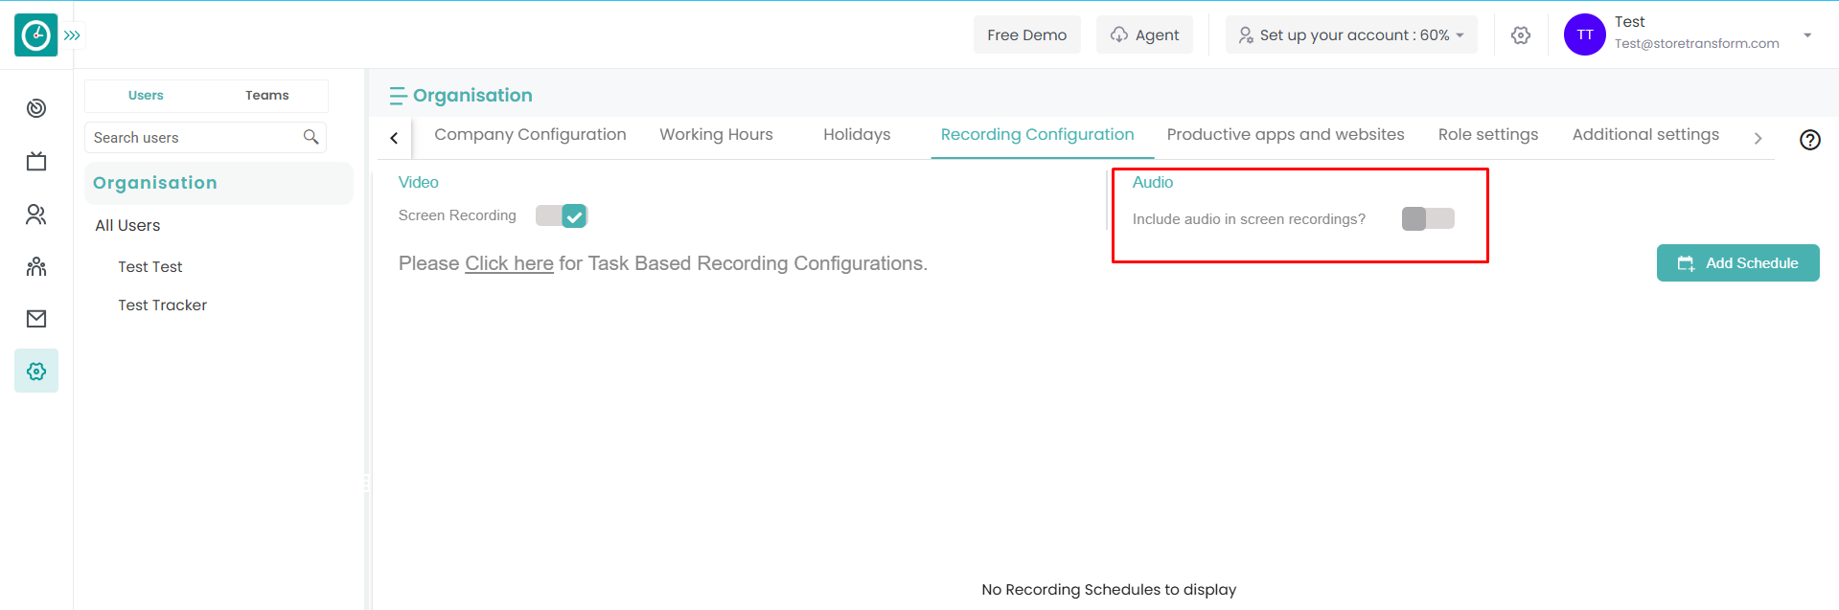
Task: Click the Audio section heading
Action: tap(1153, 182)
